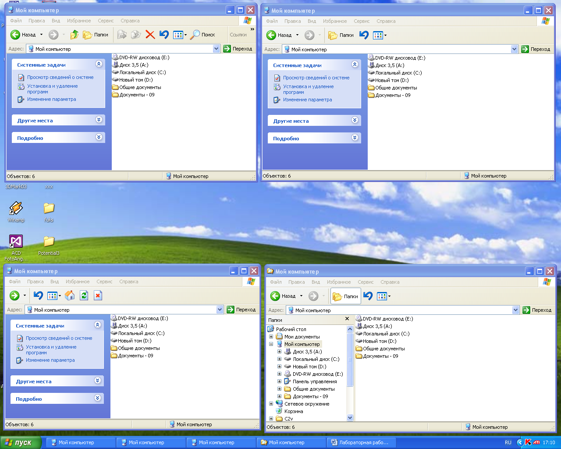This screenshot has width=561, height=449.
Task: Open Вид menu in the folder-tree window
Action: tap(316, 282)
